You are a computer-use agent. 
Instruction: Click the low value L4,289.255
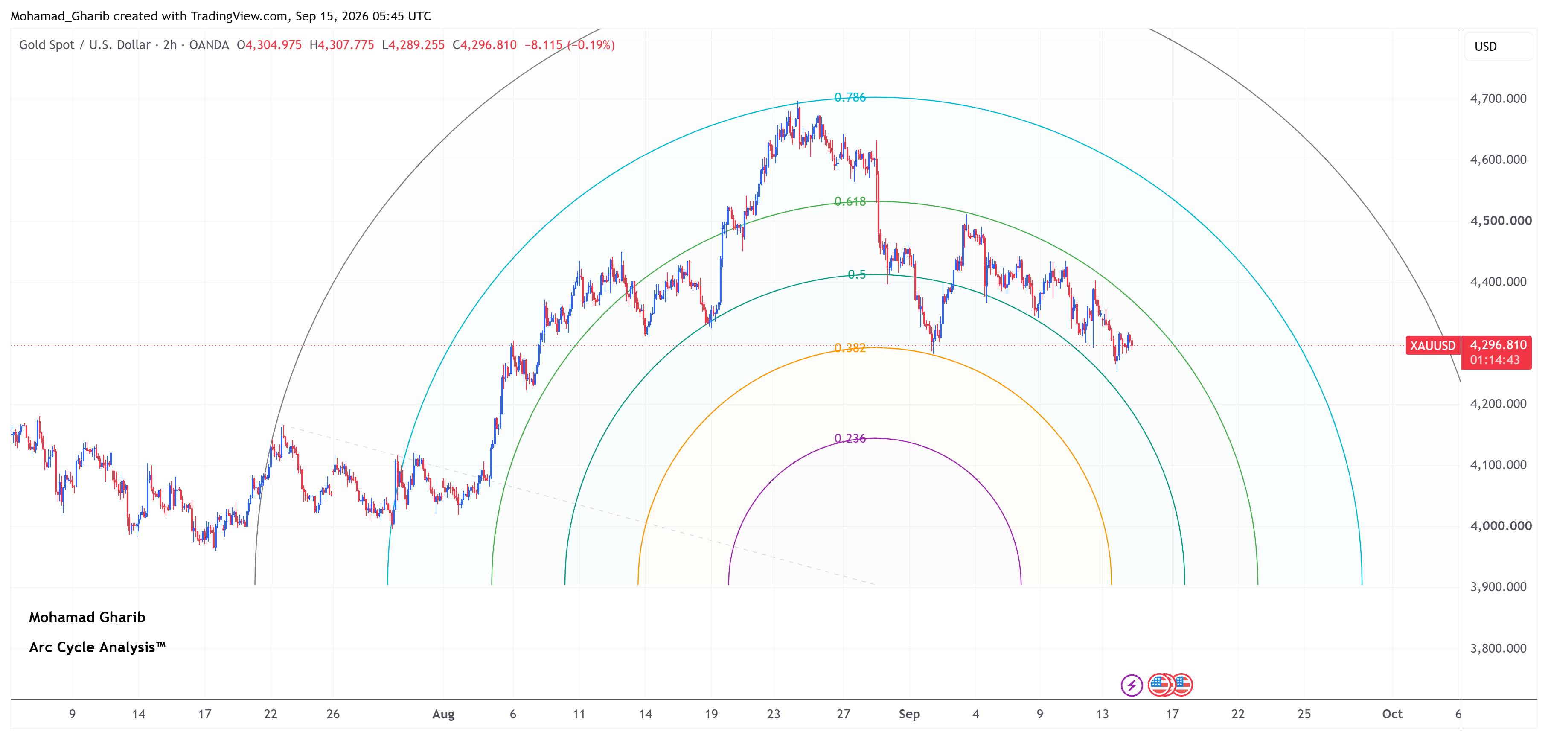[x=413, y=45]
